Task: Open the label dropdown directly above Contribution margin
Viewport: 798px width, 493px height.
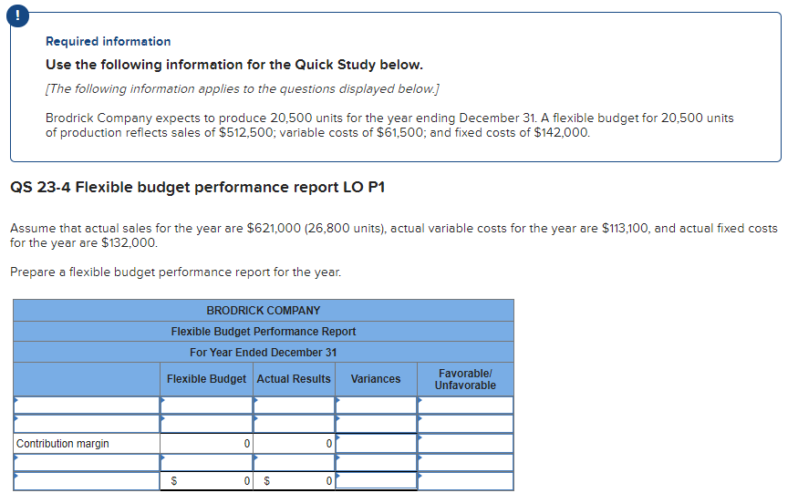Action: 87,424
